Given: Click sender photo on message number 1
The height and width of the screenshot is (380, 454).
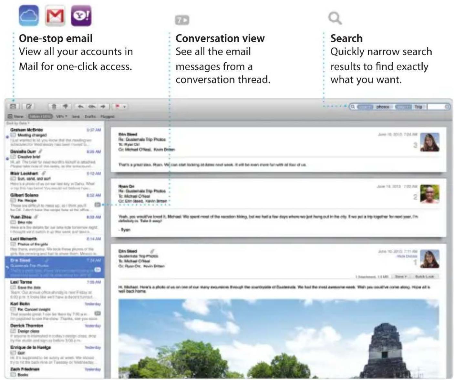Looking at the screenshot, I should click(429, 259).
